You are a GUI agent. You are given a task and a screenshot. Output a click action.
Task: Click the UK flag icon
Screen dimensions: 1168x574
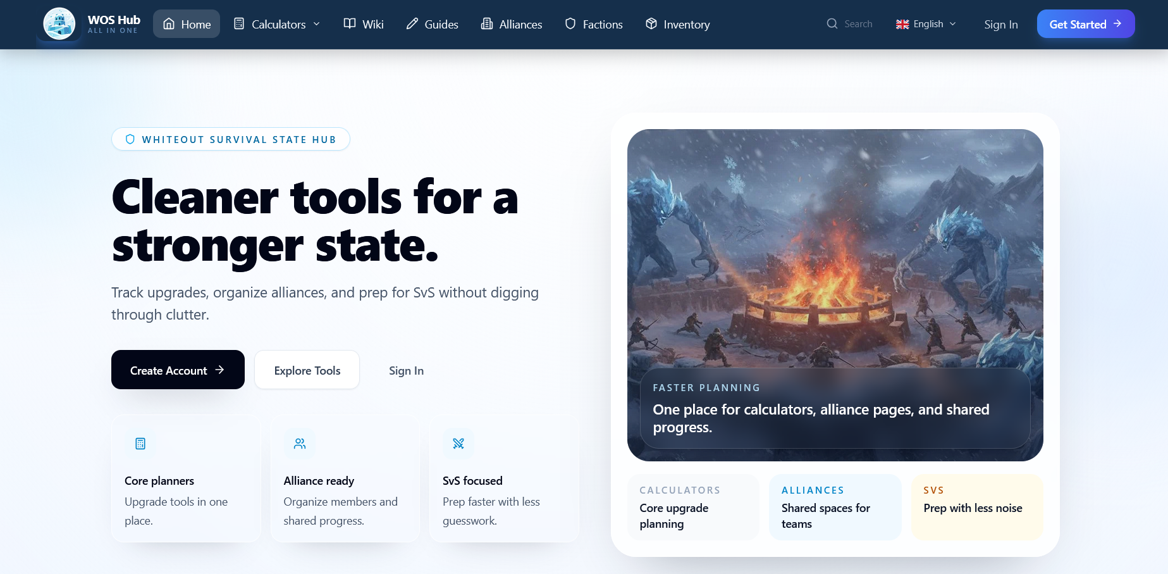[902, 24]
